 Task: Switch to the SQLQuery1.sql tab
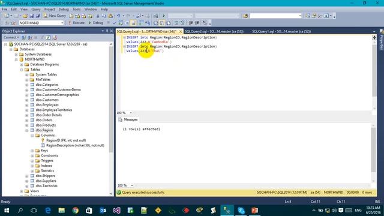(281, 31)
